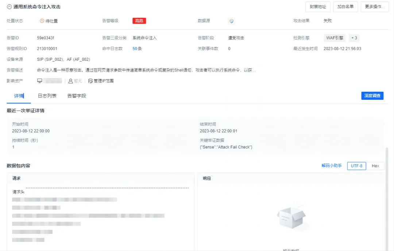Click the 待处置 clock status icon

click(42, 21)
